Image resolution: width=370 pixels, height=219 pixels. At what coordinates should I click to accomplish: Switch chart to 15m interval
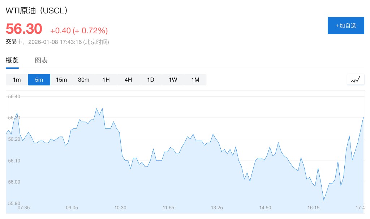click(x=61, y=80)
